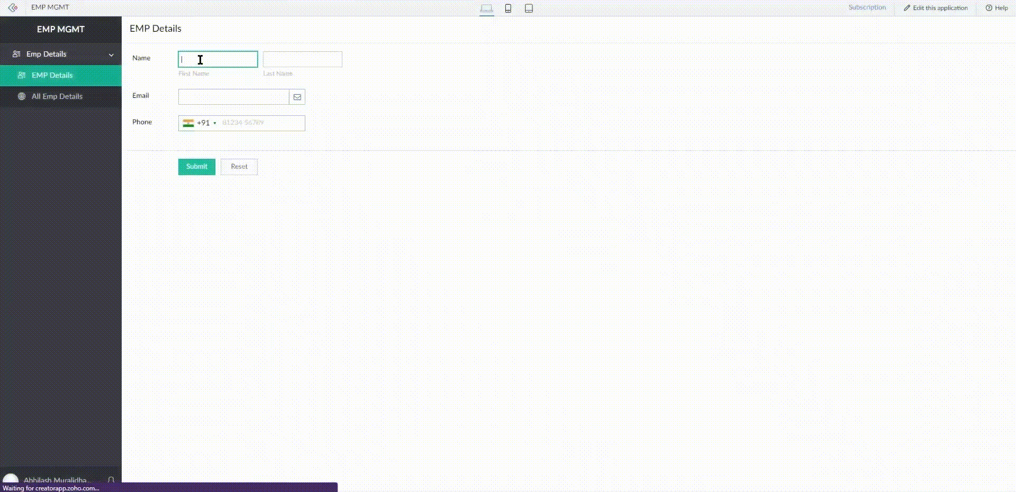Switch to desktop preview mode icon
This screenshot has width=1016, height=492.
pyautogui.click(x=486, y=8)
